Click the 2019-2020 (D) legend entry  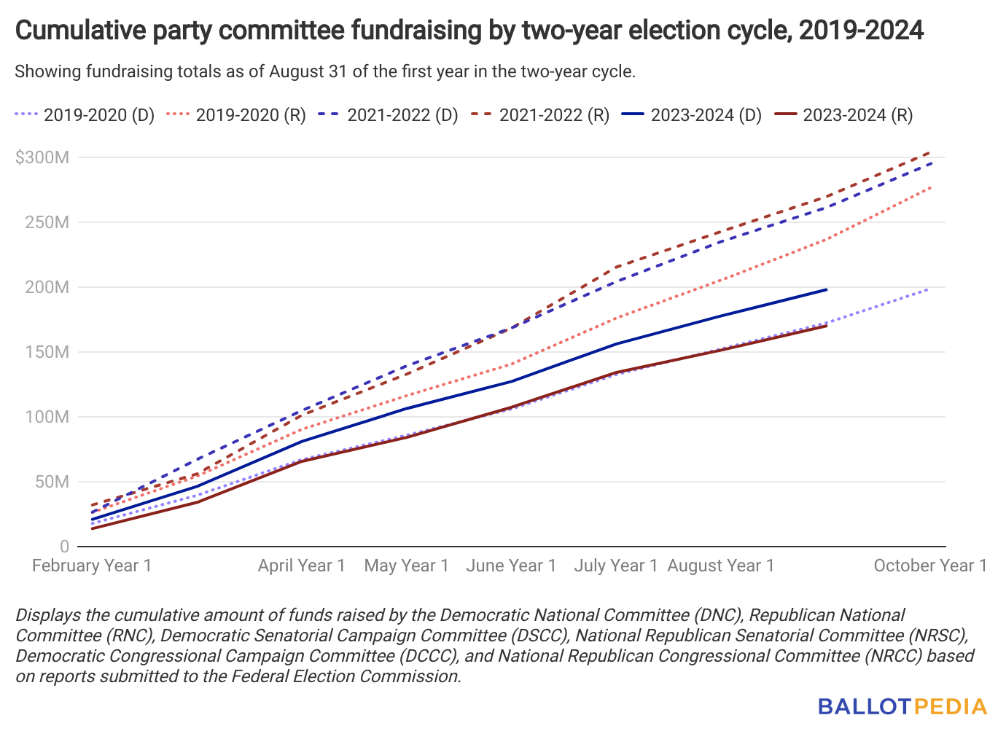point(85,115)
